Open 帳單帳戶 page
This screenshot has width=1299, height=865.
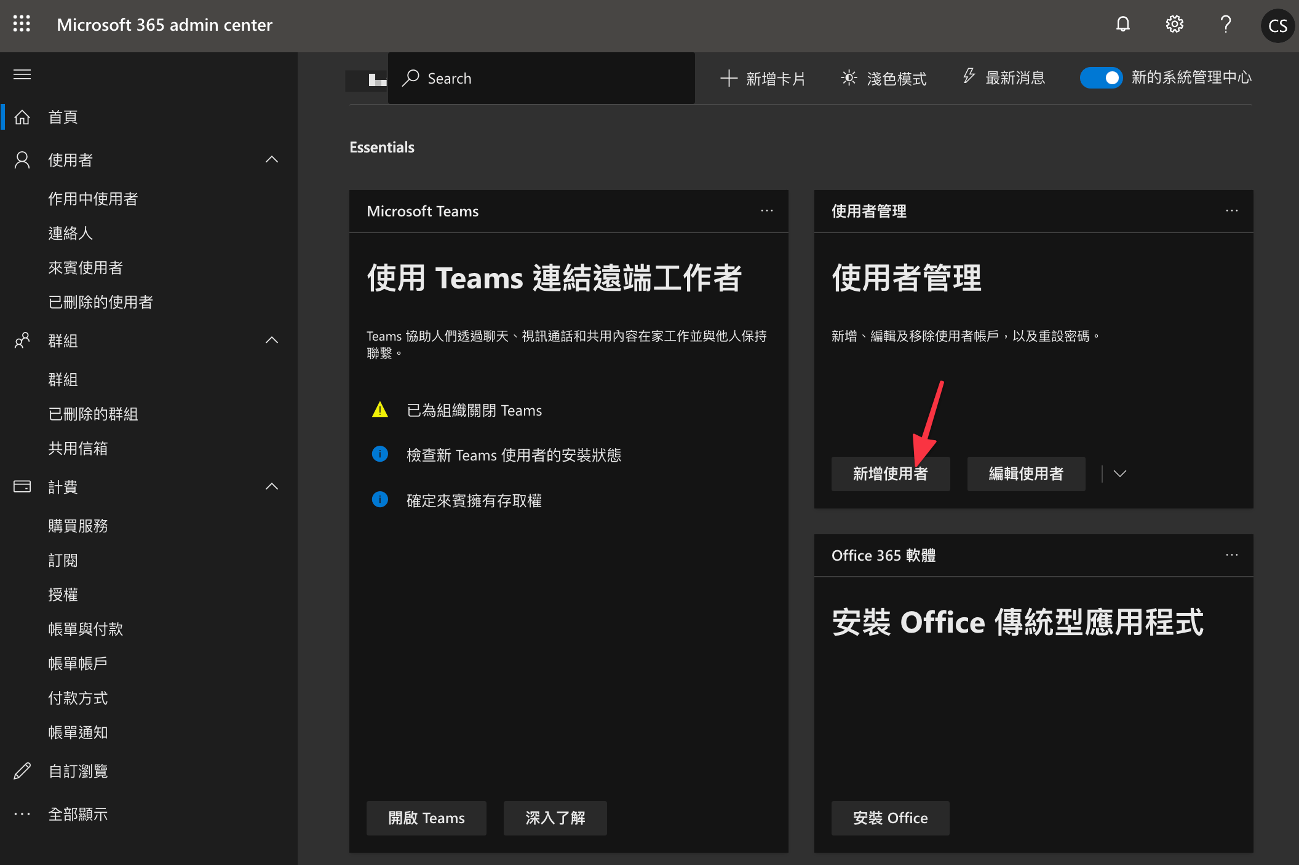click(78, 663)
